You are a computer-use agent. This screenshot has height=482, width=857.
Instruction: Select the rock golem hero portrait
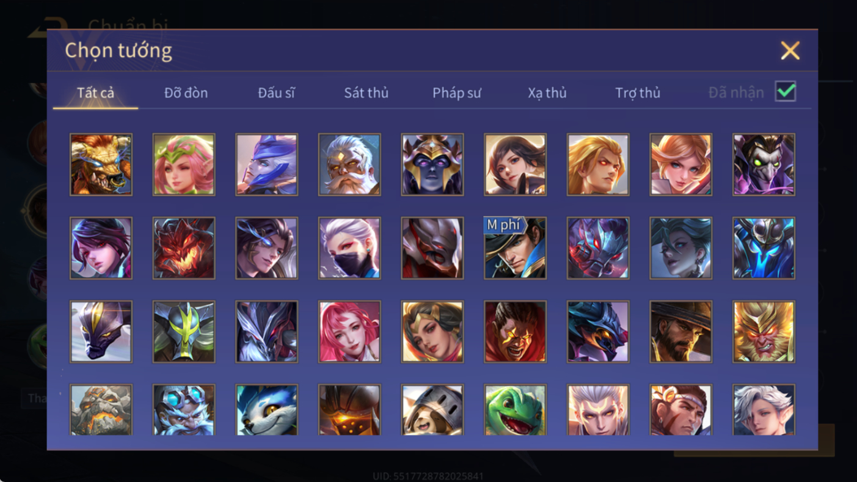pos(101,409)
